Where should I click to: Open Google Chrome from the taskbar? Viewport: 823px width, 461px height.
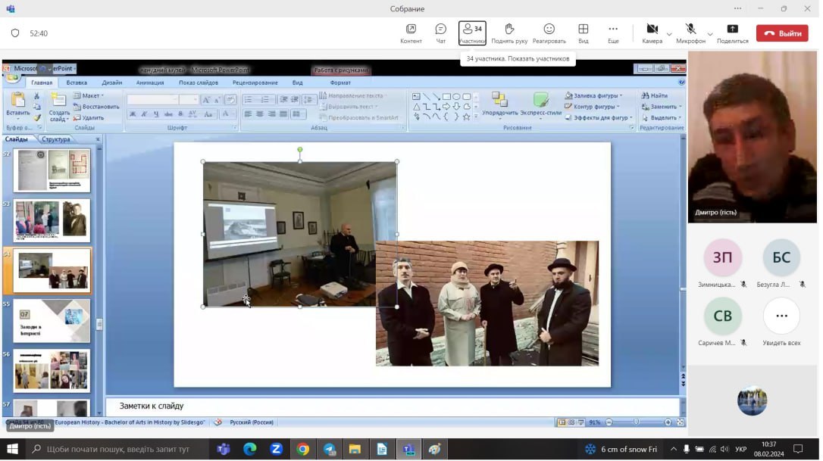pos(302,450)
